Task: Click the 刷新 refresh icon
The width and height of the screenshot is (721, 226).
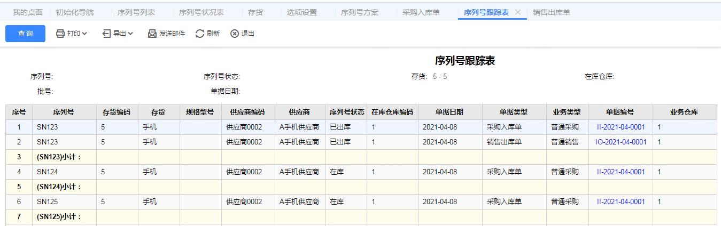Action: coord(200,34)
